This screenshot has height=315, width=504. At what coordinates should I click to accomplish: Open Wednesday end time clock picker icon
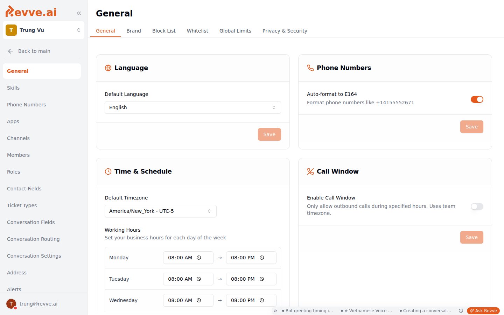pyautogui.click(x=262, y=300)
